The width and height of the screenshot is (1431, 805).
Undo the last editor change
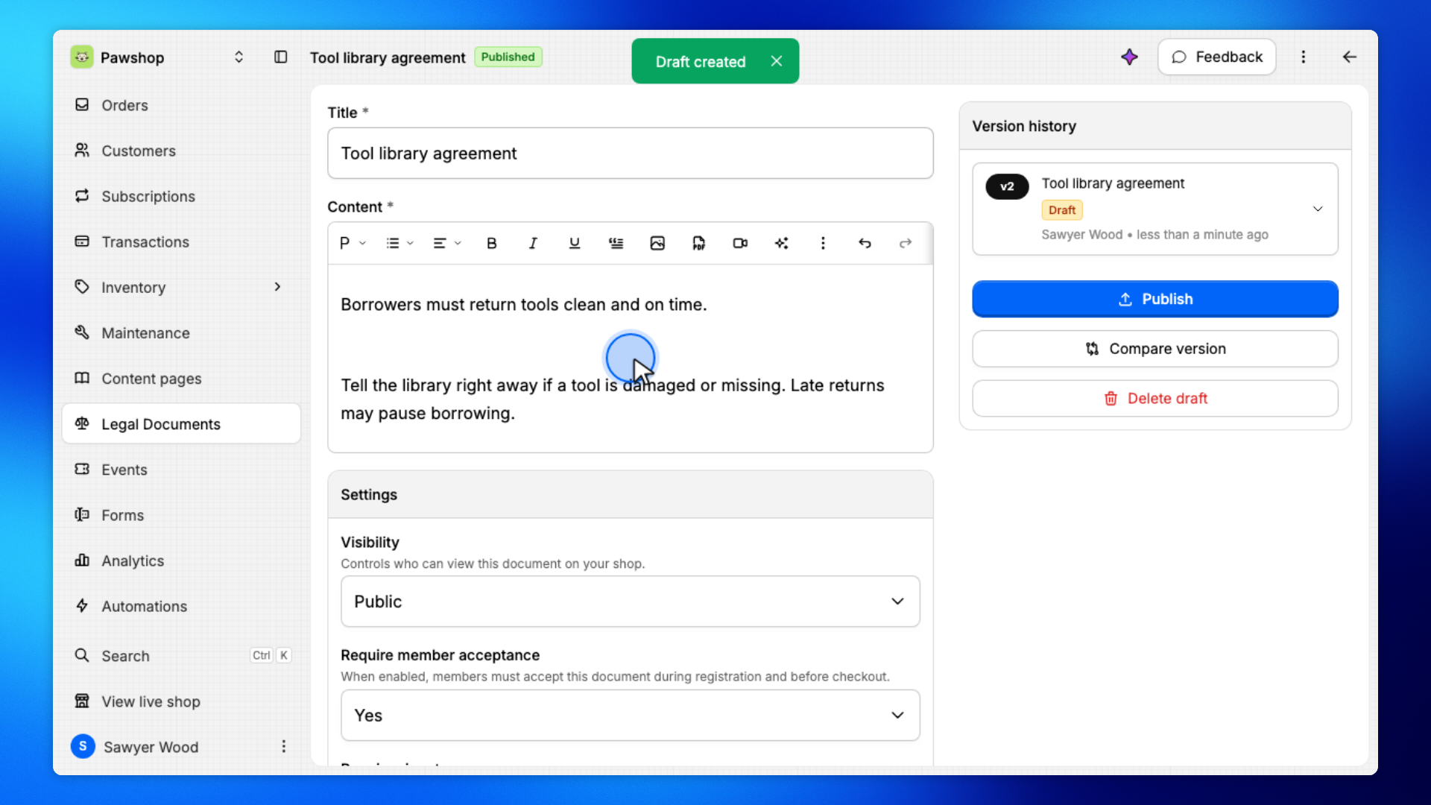pos(865,243)
